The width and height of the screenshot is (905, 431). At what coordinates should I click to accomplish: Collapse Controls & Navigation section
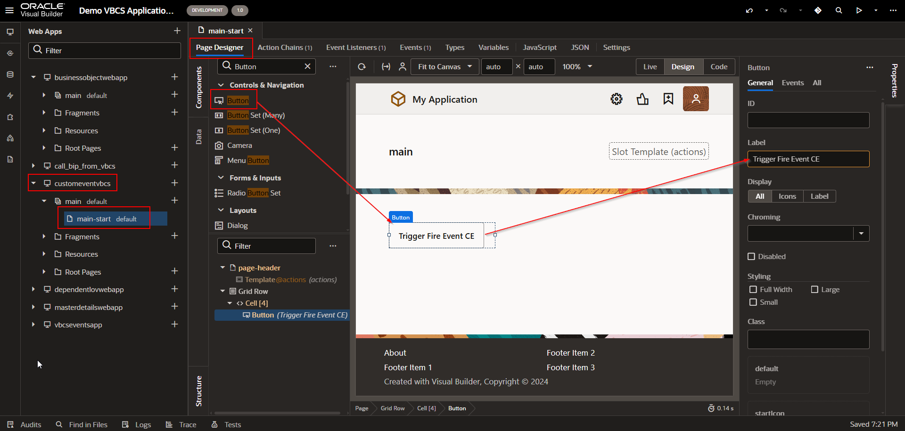point(221,85)
